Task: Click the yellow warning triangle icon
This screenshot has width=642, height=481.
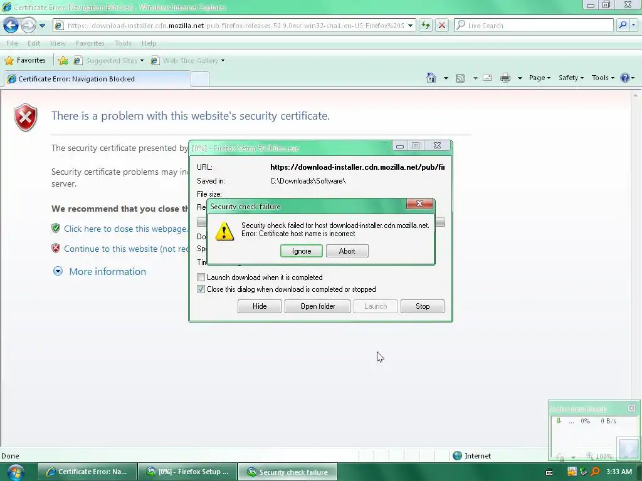Action: click(224, 231)
